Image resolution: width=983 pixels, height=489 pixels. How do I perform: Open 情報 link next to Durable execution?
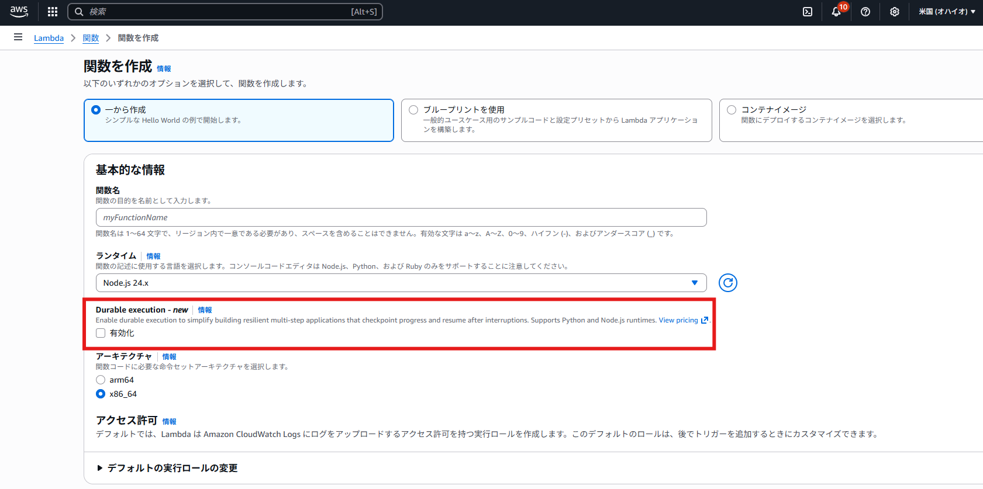[x=205, y=310]
